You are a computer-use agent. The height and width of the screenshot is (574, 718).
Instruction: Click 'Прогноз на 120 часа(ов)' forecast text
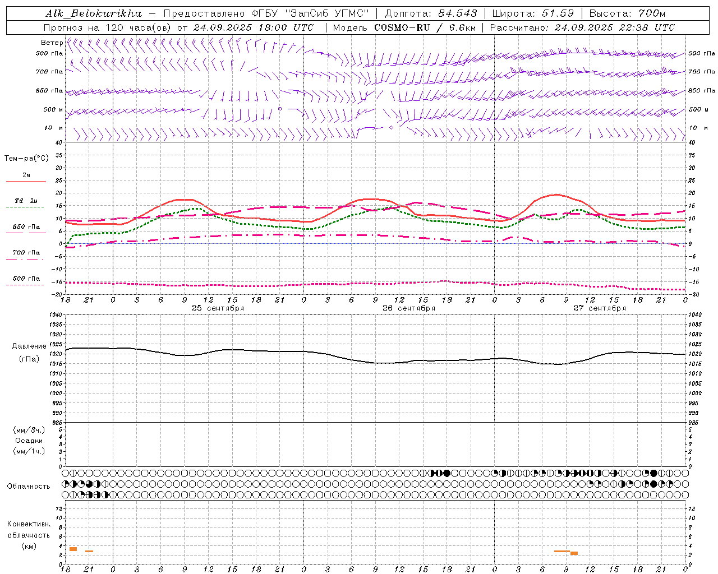point(108,27)
